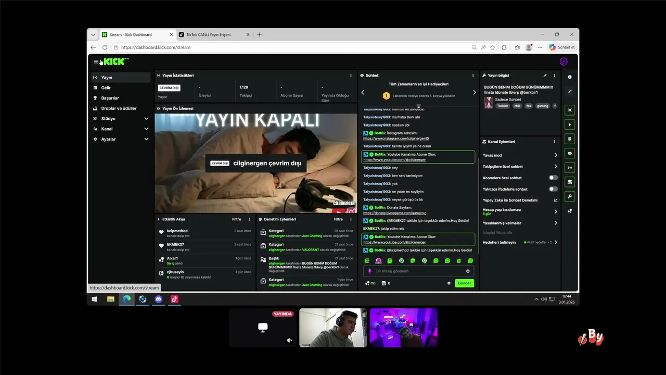Screen dimensions: 666x375
Task: Open the instagram.com/cilginergen10 link
Action: point(396,139)
